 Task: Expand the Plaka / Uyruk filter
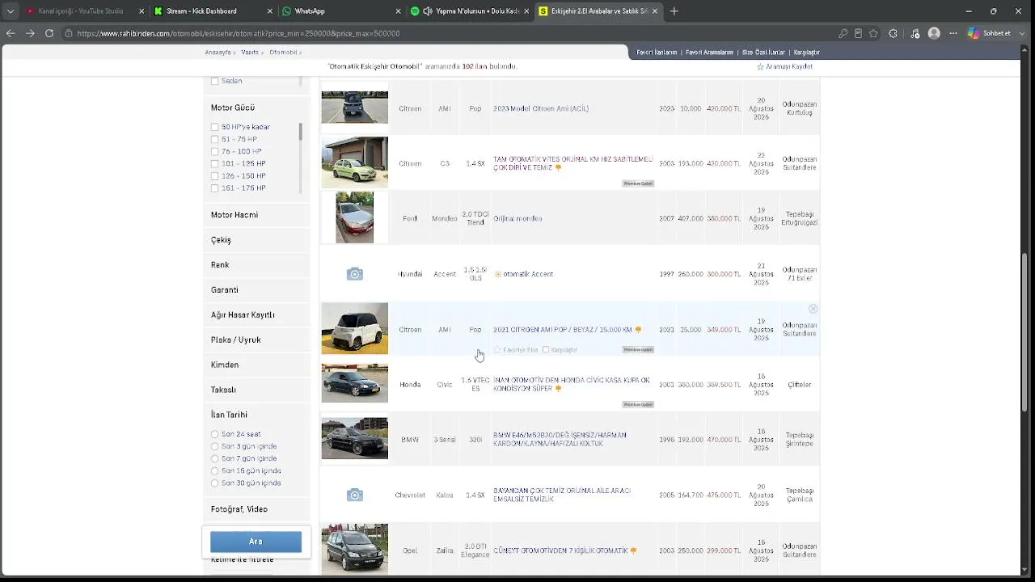click(x=256, y=340)
